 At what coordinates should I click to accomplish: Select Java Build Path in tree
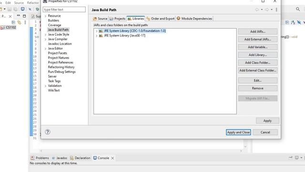(x=58, y=30)
